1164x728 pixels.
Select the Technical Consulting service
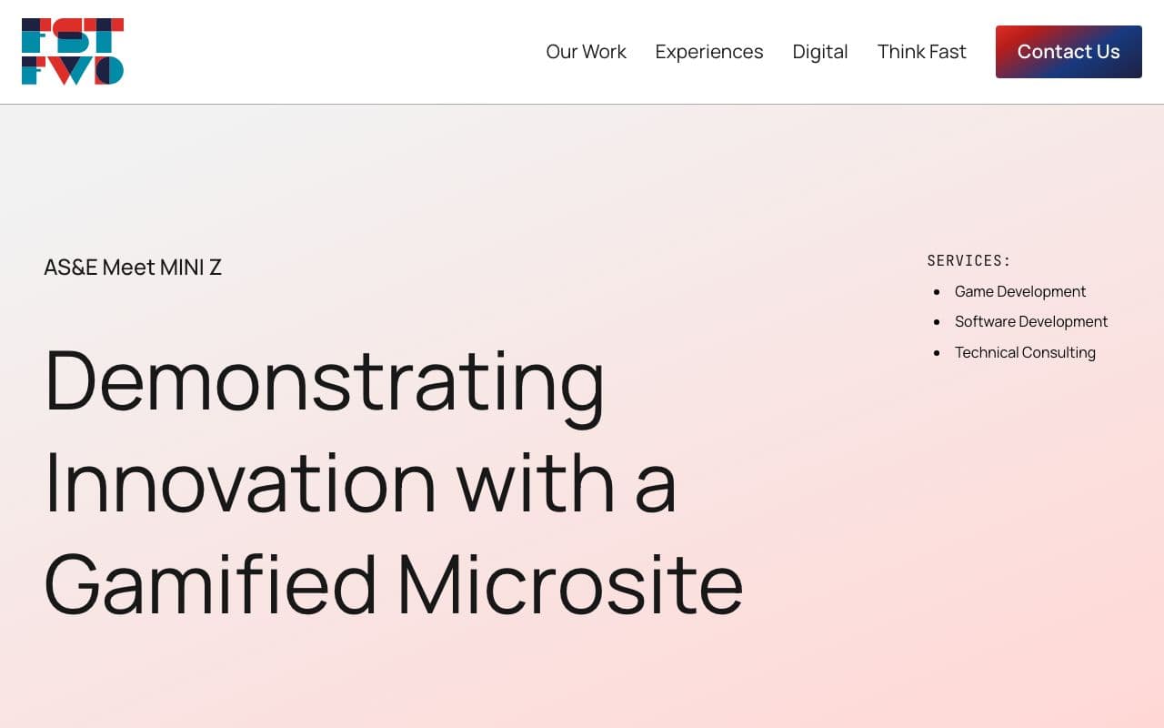point(1025,352)
